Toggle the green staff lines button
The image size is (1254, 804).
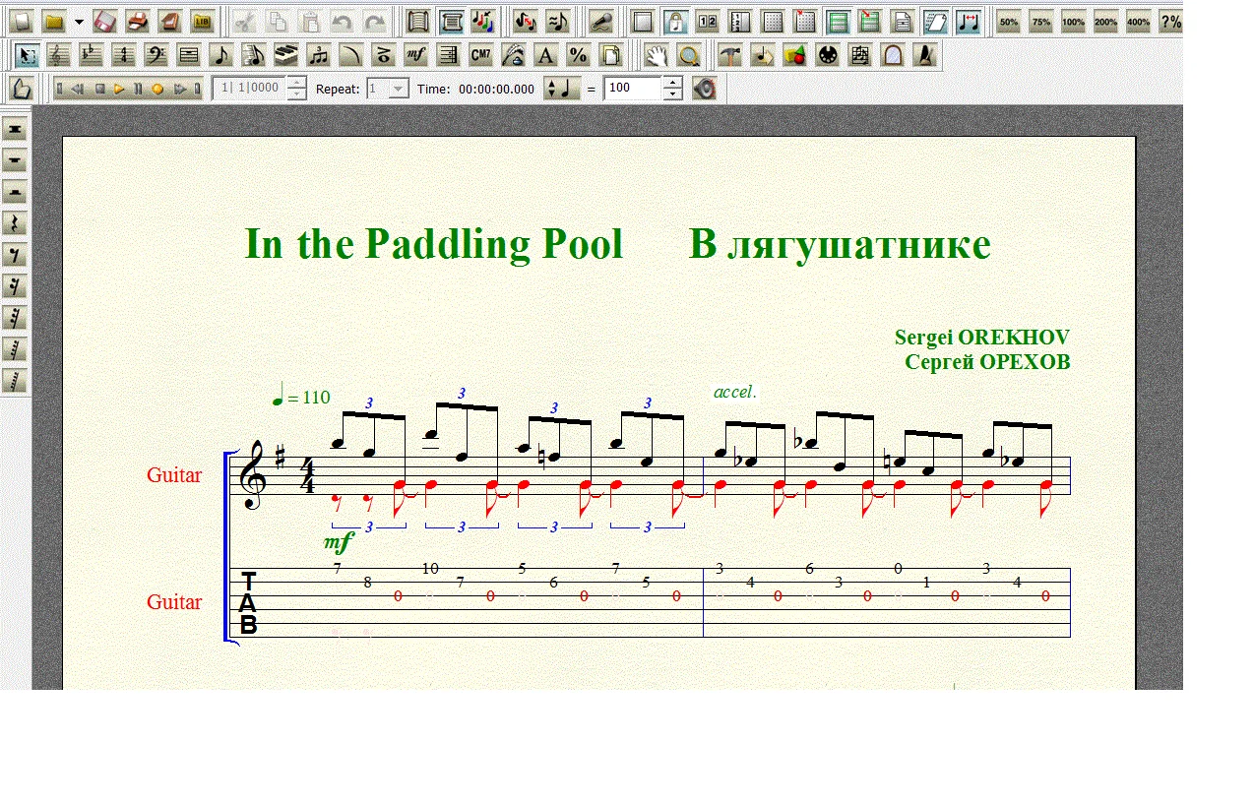(x=838, y=21)
